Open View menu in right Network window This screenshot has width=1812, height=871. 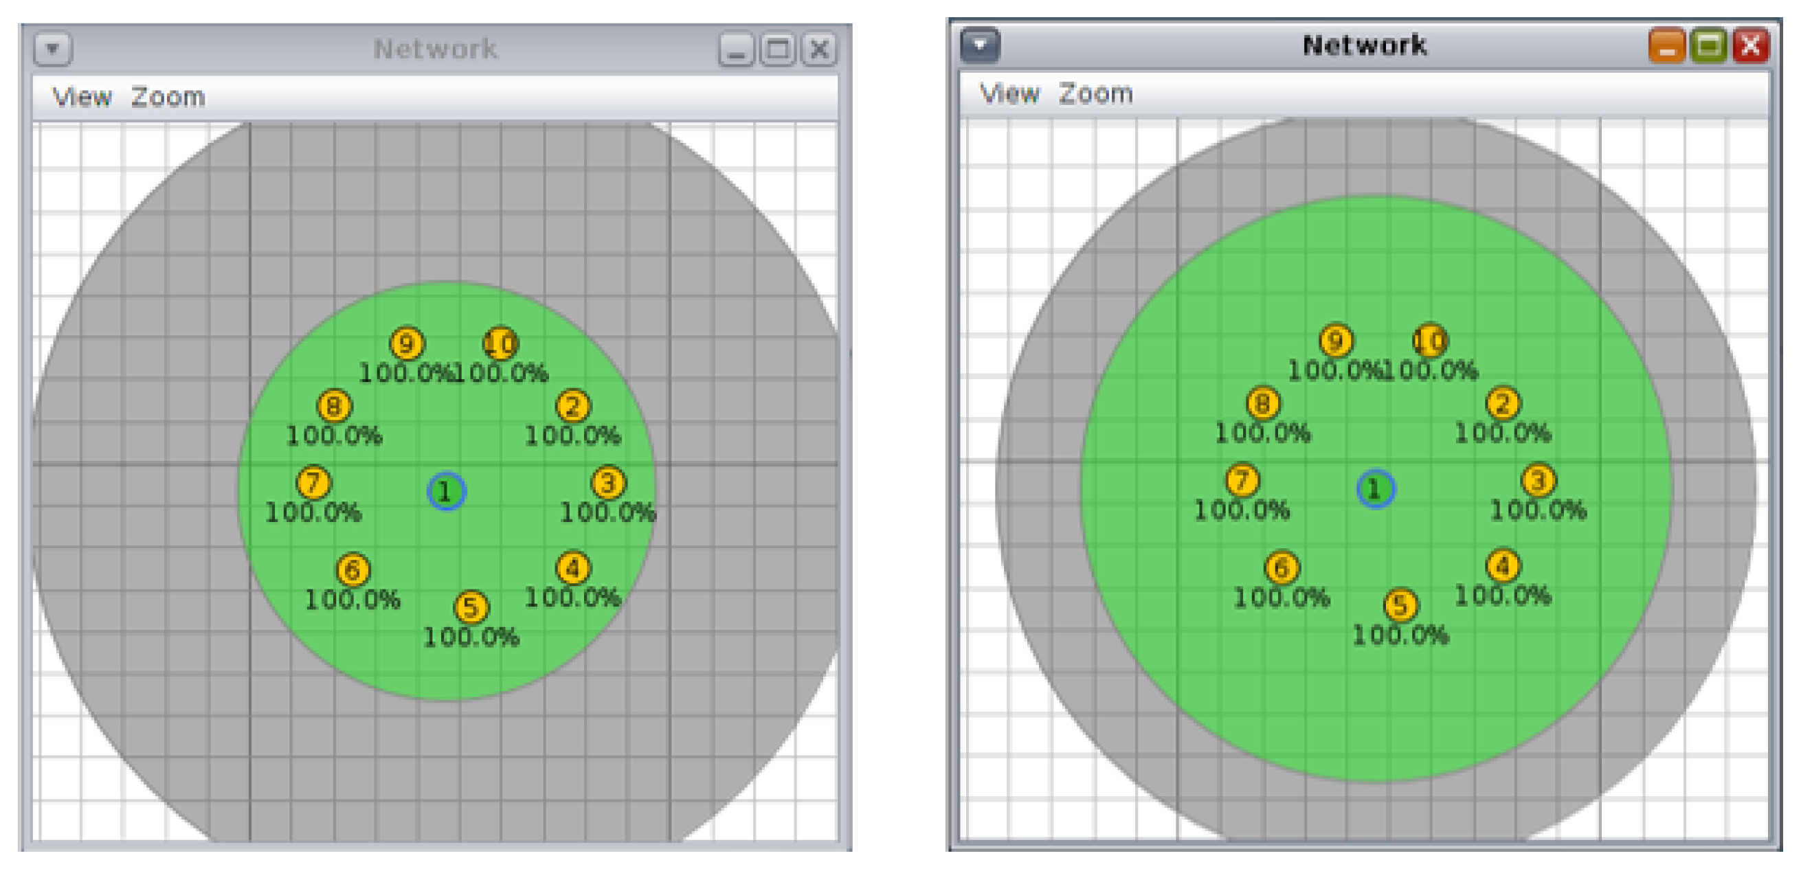click(x=1009, y=93)
